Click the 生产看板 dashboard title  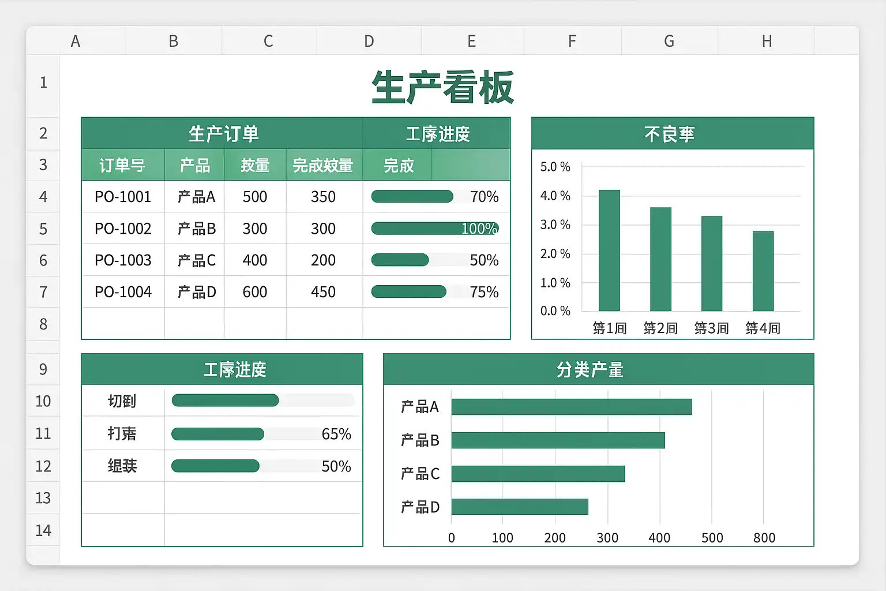442,88
